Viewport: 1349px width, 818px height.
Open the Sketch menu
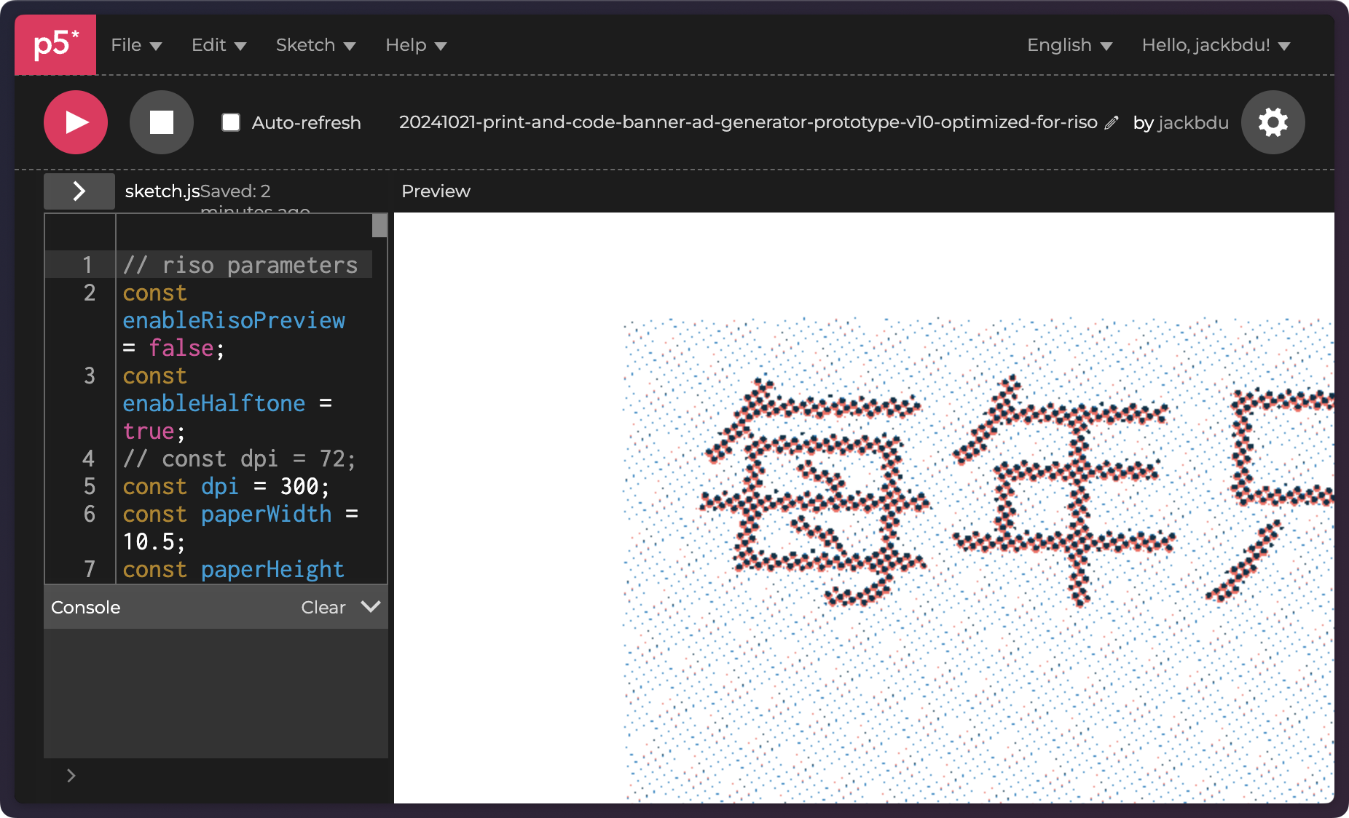315,45
